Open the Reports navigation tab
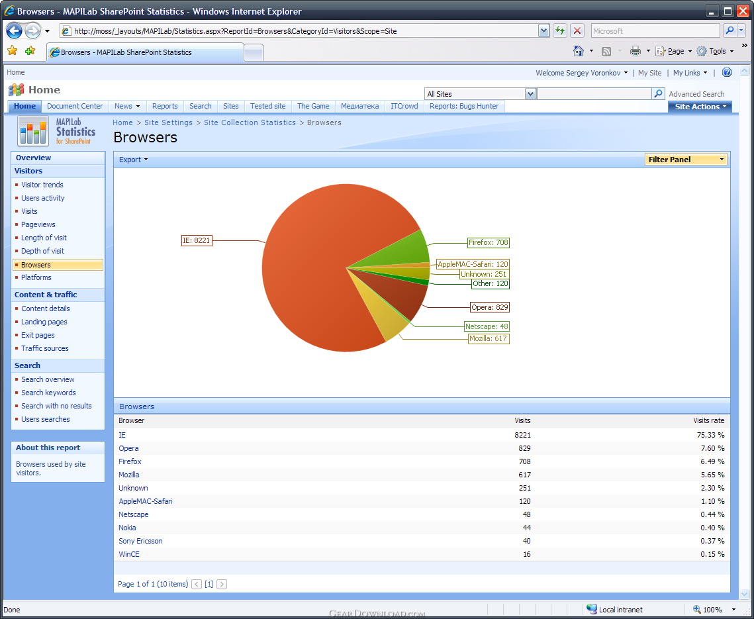The width and height of the screenshot is (754, 619). [165, 107]
